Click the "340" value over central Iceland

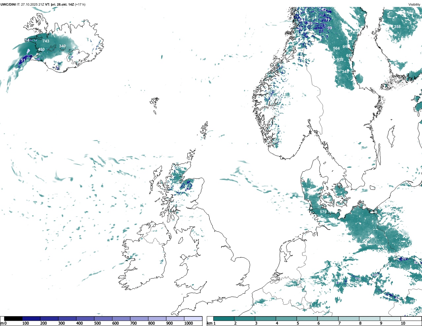coord(62,46)
